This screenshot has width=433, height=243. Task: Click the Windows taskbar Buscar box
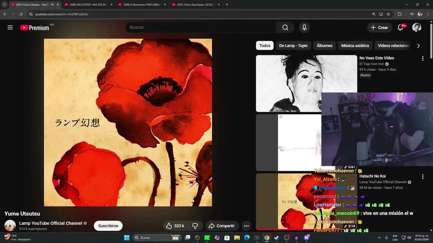point(157,238)
